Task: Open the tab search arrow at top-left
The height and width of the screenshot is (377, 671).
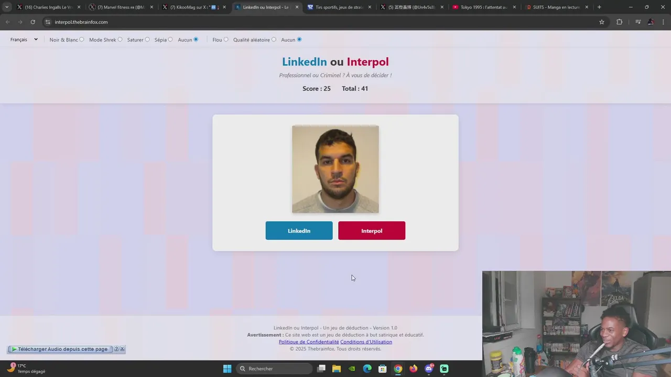Action: 7,7
